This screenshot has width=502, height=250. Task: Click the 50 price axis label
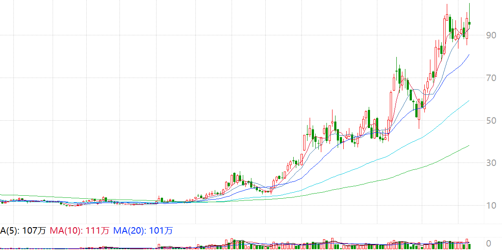(492, 121)
